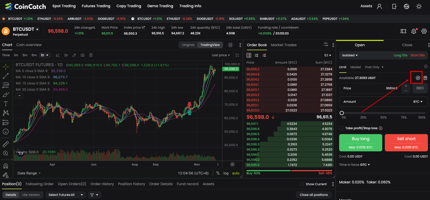
Task: Expand the Time in force GTC dropdown
Action: (365, 165)
